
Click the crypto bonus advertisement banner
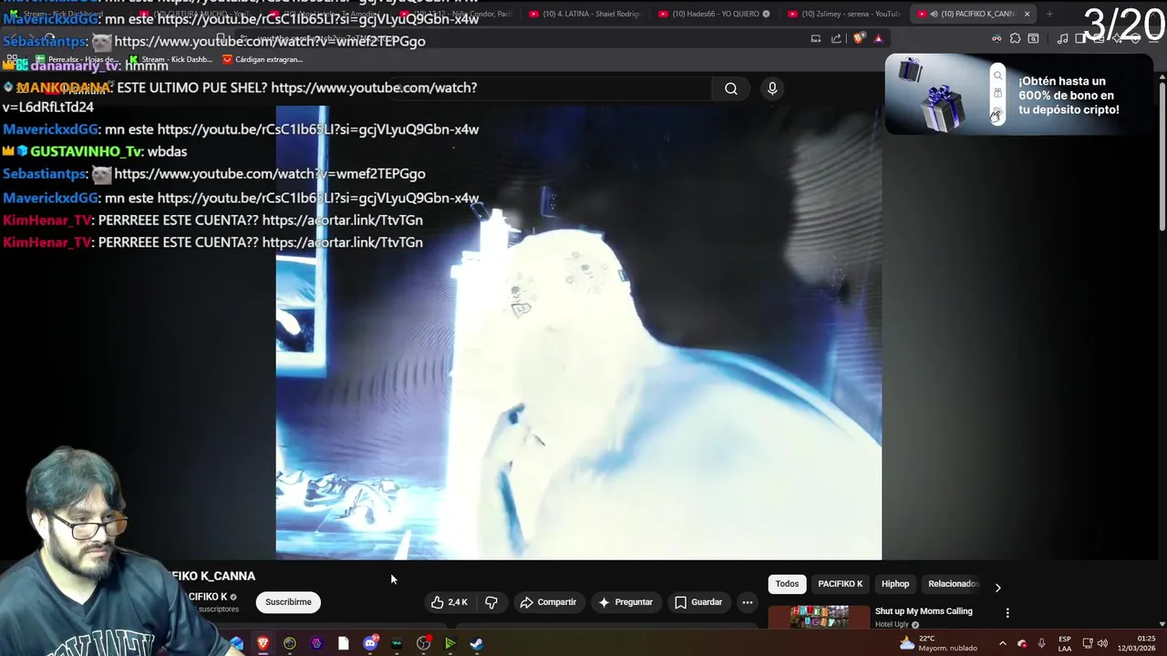point(1018,95)
